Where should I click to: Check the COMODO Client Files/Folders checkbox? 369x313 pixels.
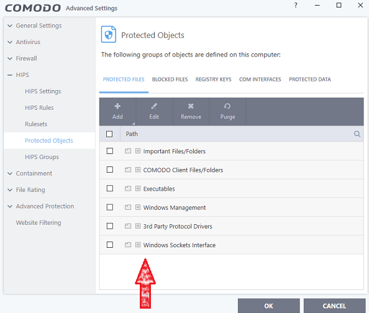(x=110, y=170)
